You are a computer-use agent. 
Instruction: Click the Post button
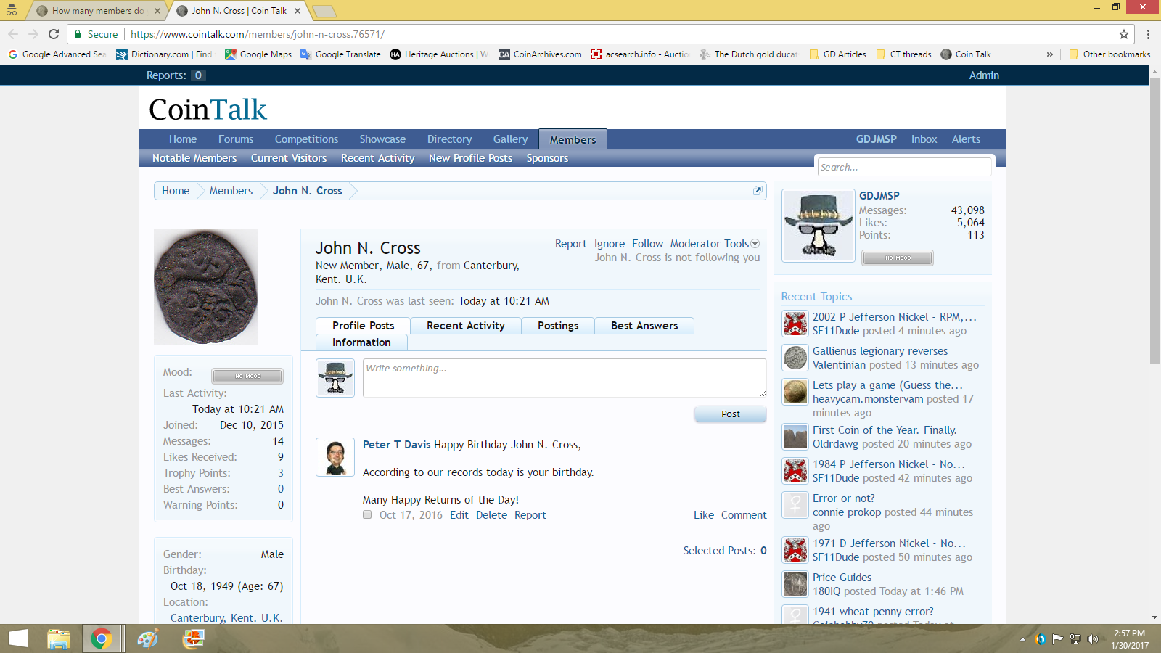(731, 414)
